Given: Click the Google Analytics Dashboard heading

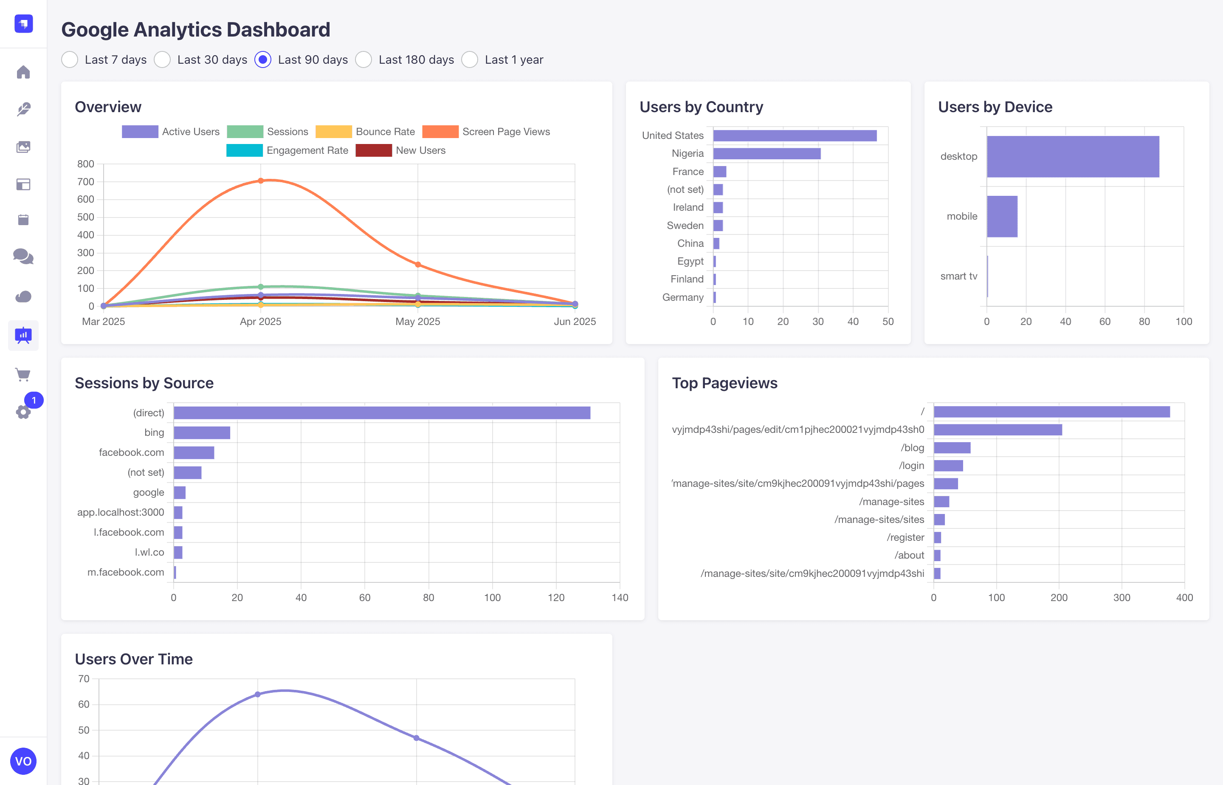Looking at the screenshot, I should pyautogui.click(x=196, y=30).
